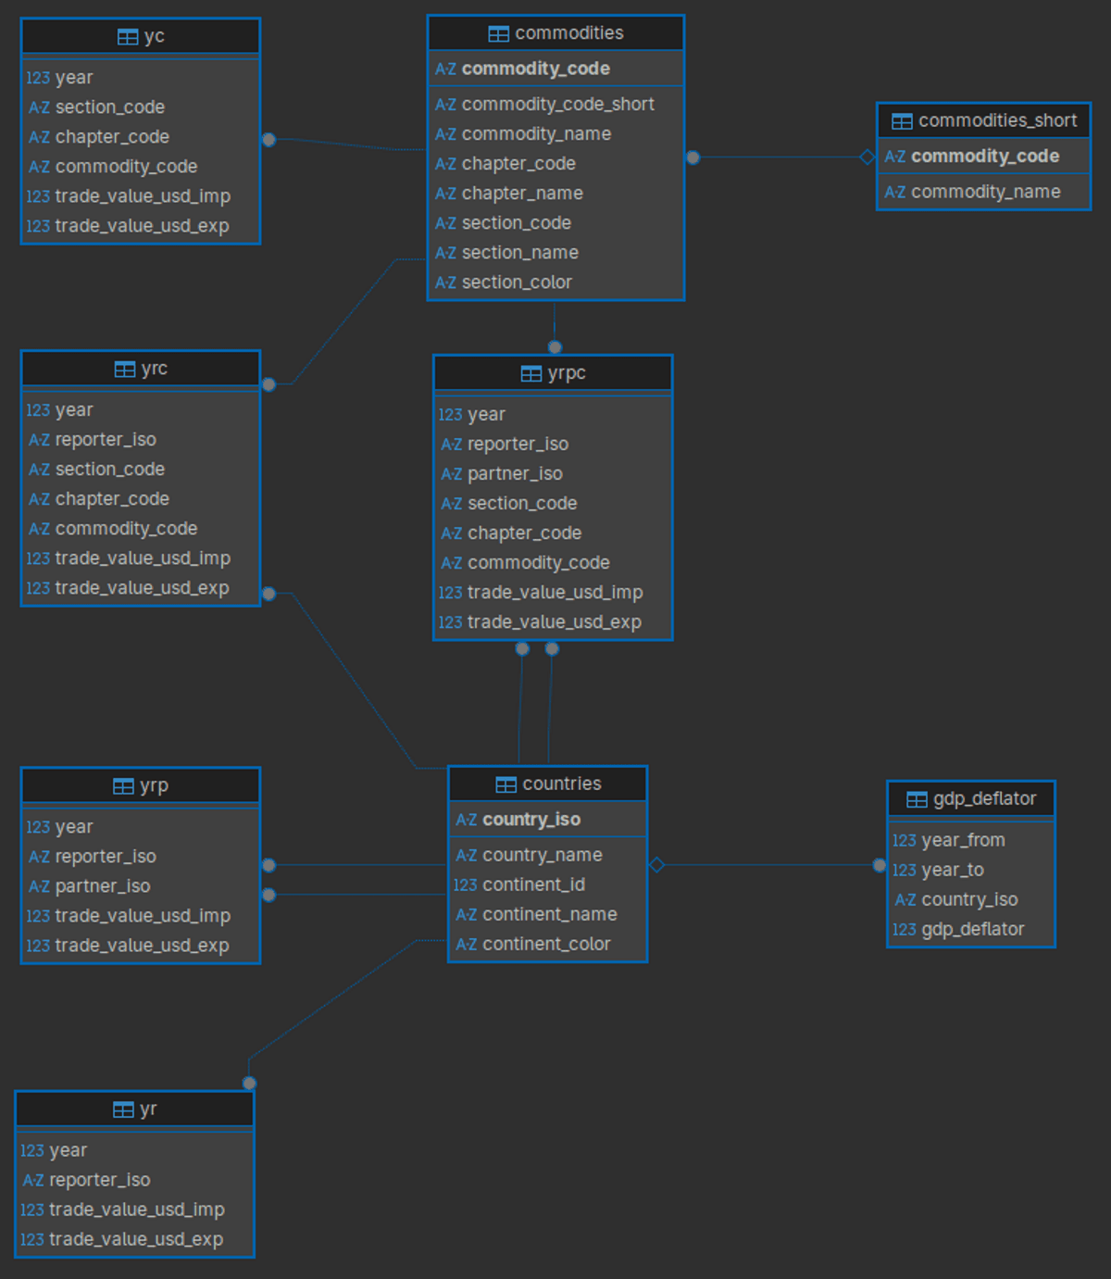This screenshot has width=1111, height=1279.
Task: Select the continent_color column in countries
Action: (x=545, y=944)
